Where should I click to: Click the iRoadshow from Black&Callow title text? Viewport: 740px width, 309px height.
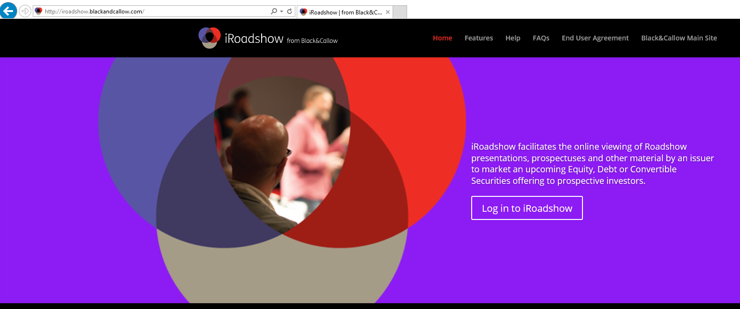(281, 39)
